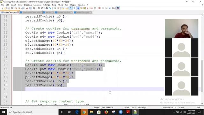Click the Save All toolbar icon
This screenshot has width=204, height=115.
pyautogui.click(x=12, y=8)
